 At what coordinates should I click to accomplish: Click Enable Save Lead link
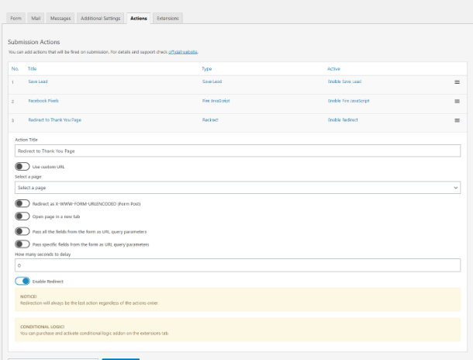click(x=344, y=81)
